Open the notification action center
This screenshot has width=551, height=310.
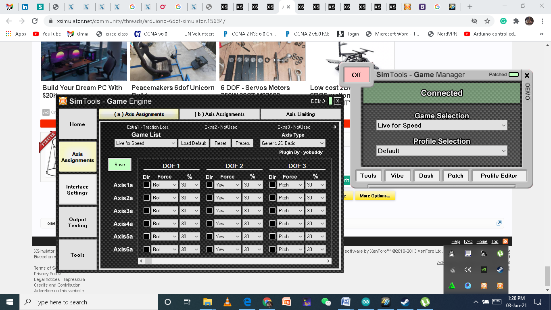537,302
